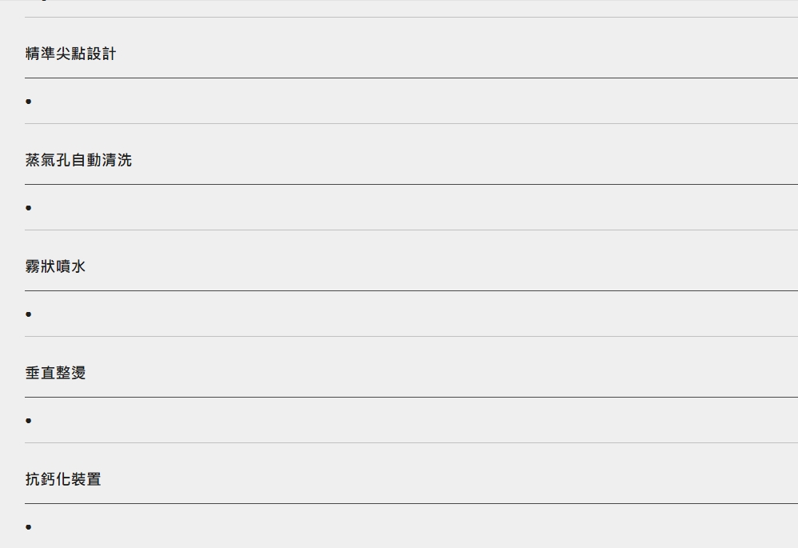
Task: Click the bullet dot under 霧狀噴水
Action: (29, 314)
